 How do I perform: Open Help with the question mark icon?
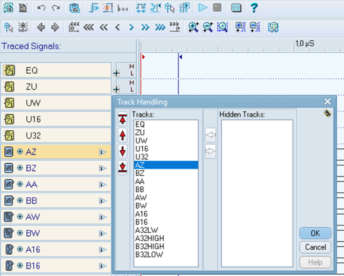tap(254, 8)
